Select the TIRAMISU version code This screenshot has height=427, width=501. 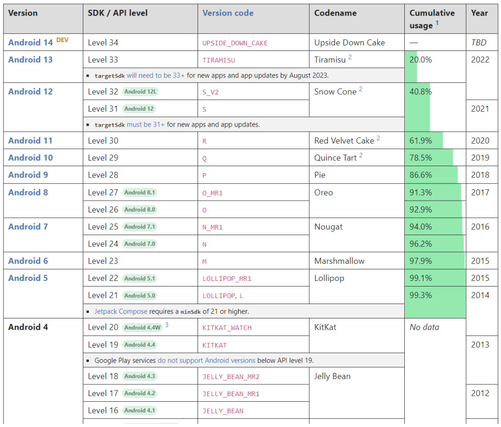pos(219,60)
